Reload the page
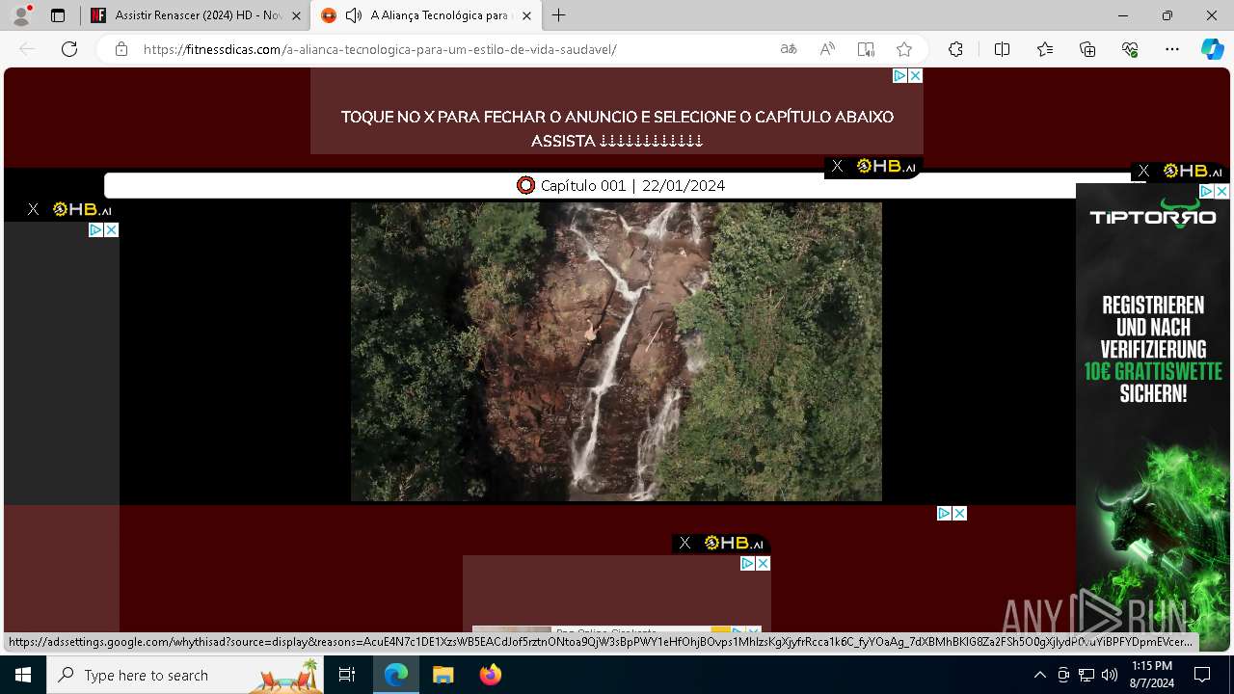The height and width of the screenshot is (694, 1234). click(69, 49)
